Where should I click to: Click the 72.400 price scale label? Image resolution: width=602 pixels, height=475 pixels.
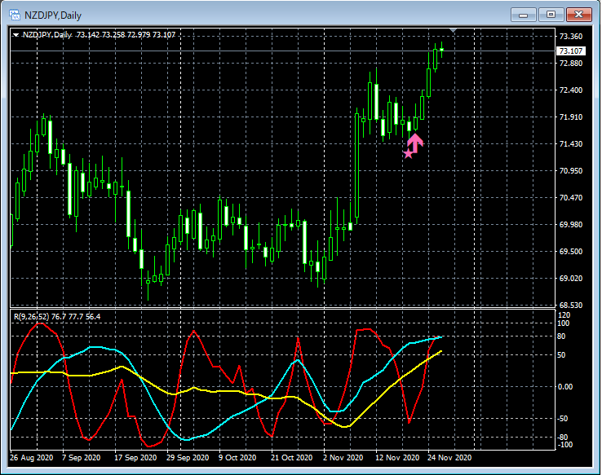pyautogui.click(x=570, y=90)
